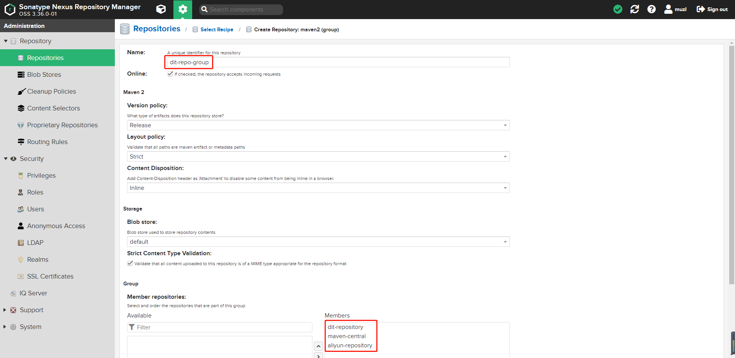Viewport: 735px width, 358px height.
Task: Select aliyun-repository in Members list
Action: tap(350, 345)
